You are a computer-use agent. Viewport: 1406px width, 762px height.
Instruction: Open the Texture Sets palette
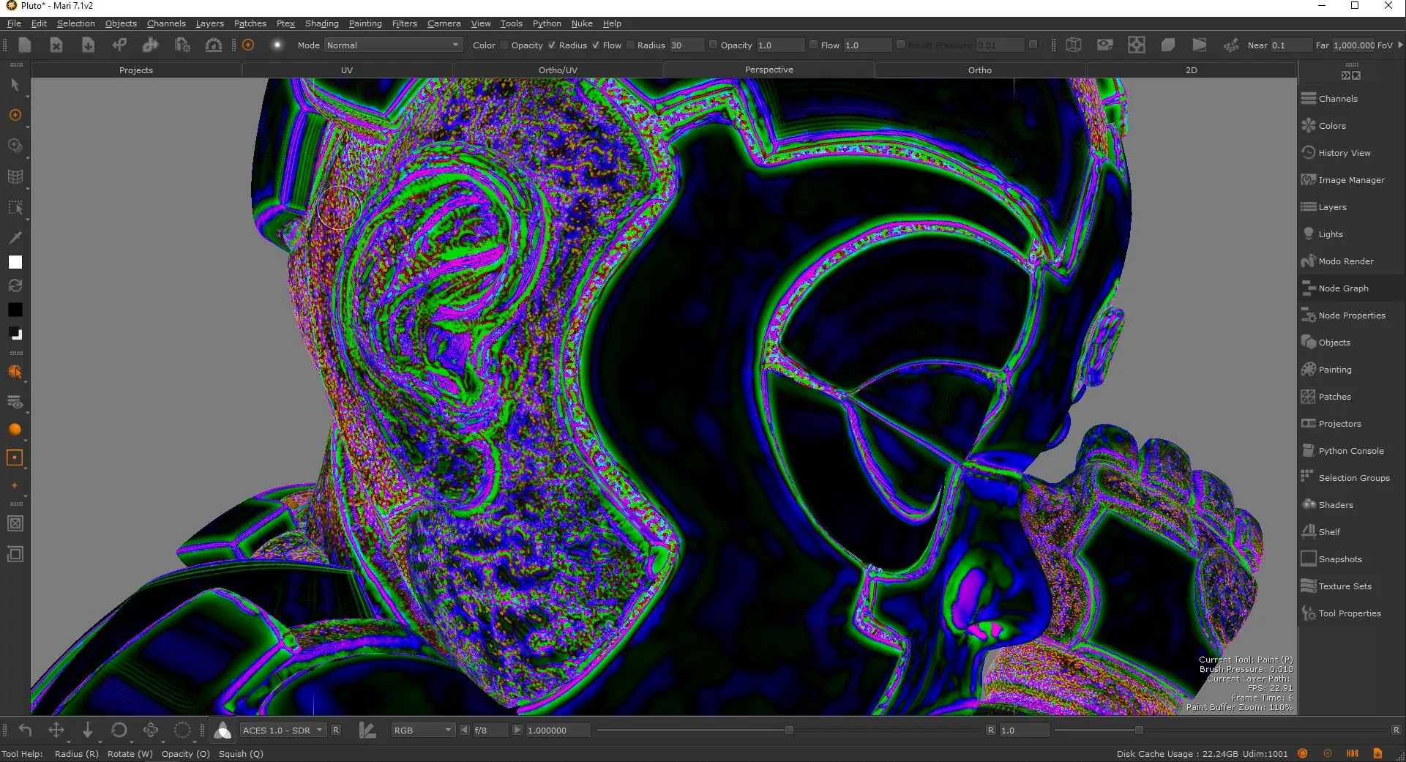(1336, 586)
